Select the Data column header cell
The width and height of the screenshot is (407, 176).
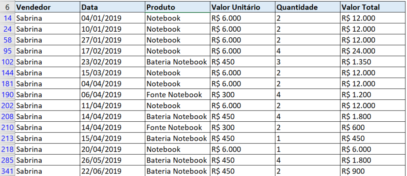[x=112, y=7]
